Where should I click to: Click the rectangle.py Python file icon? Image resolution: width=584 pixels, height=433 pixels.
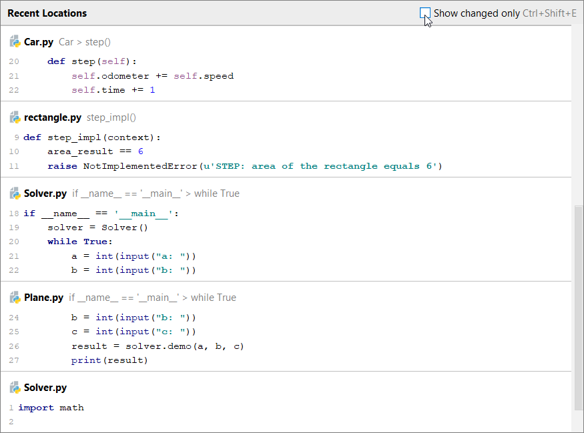coord(15,117)
